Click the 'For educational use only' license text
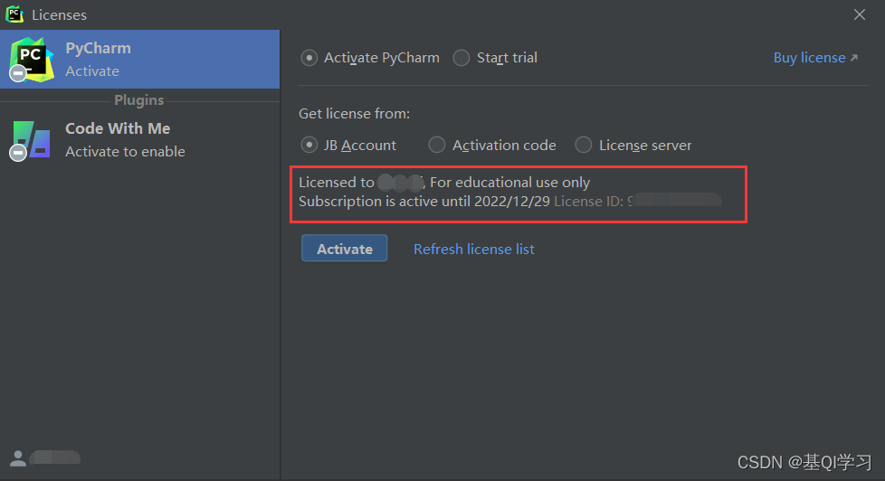This screenshot has width=885, height=481. [x=509, y=182]
